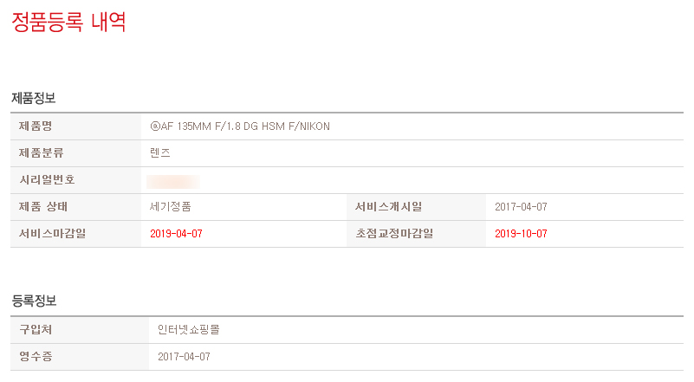Click the 정품등록 내역 page heading
Screen dimensions: 694x382
pos(69,22)
